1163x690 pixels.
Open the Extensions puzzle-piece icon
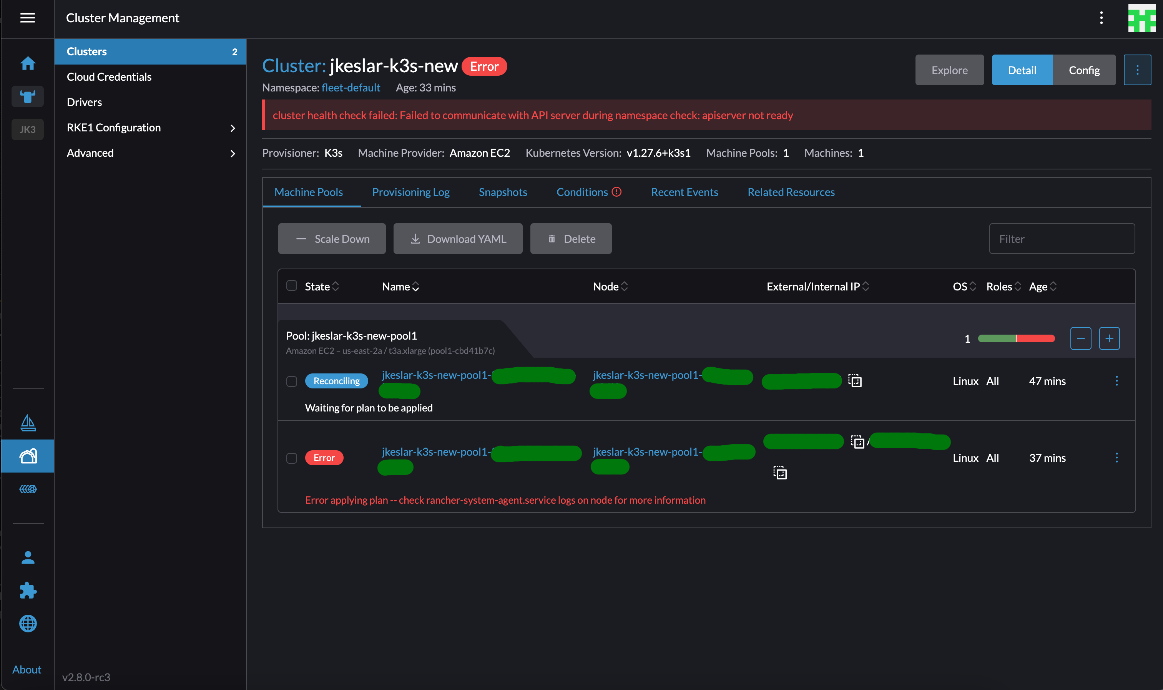pos(27,590)
